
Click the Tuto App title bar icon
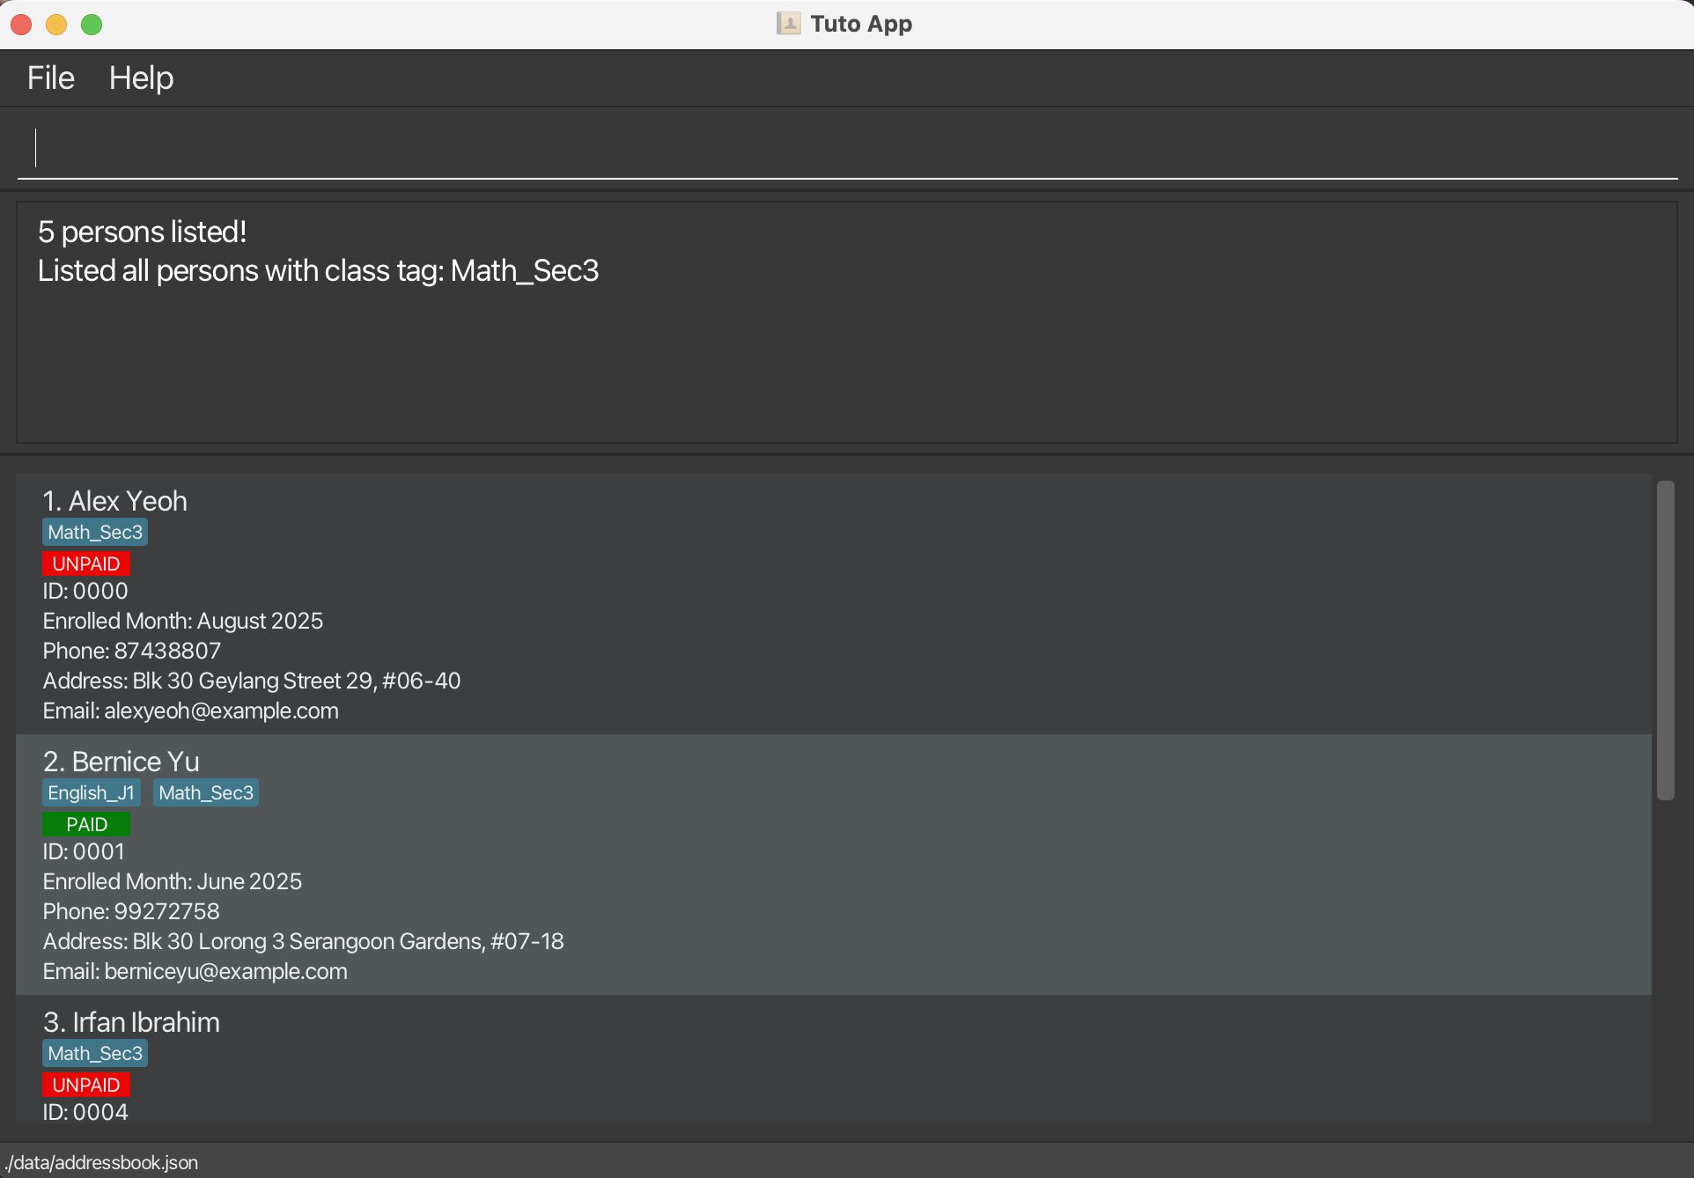click(788, 24)
